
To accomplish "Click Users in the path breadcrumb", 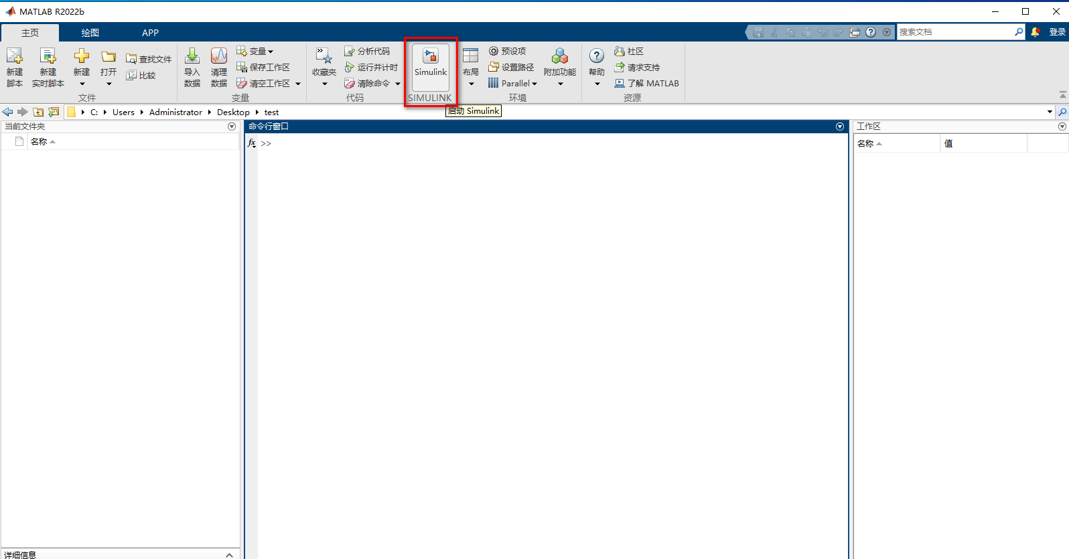I will pyautogui.click(x=123, y=112).
